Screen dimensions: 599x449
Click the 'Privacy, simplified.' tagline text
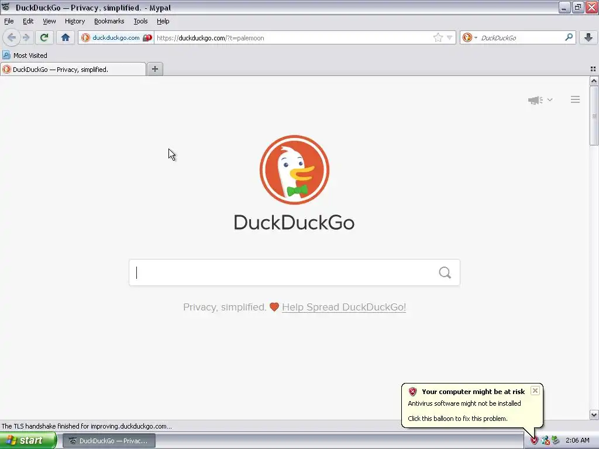click(x=225, y=307)
